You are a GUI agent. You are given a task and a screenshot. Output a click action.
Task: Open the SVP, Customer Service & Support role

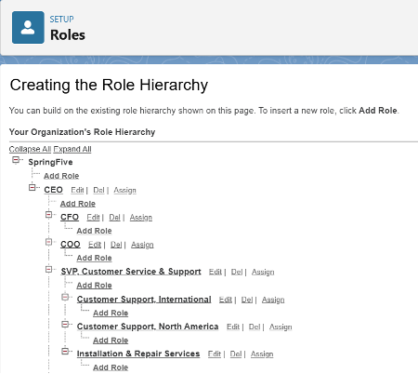click(131, 272)
